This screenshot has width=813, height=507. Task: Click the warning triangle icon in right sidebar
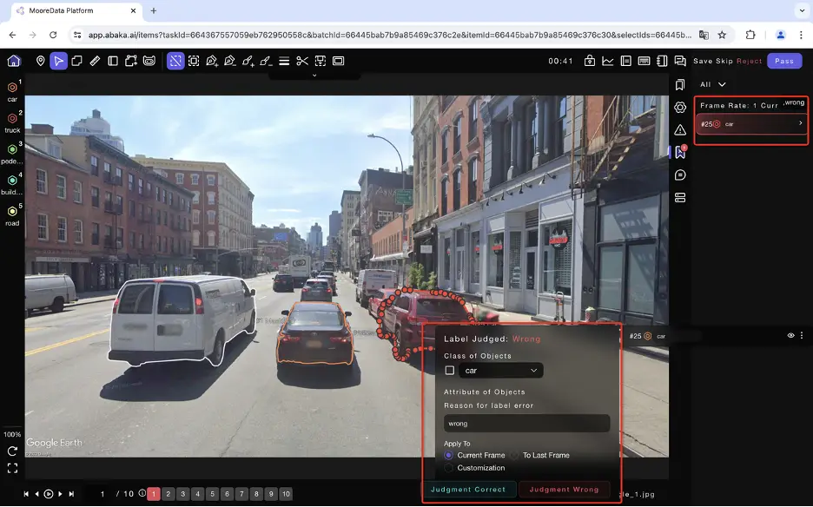point(680,130)
